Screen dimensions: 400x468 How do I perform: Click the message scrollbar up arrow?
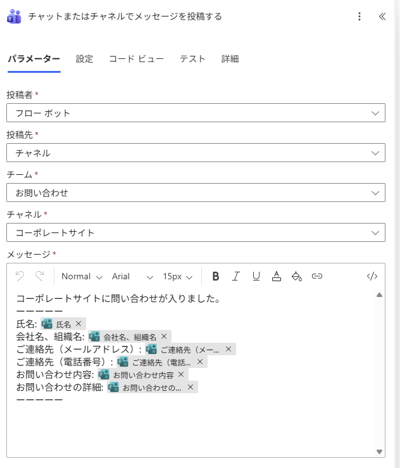(379, 295)
